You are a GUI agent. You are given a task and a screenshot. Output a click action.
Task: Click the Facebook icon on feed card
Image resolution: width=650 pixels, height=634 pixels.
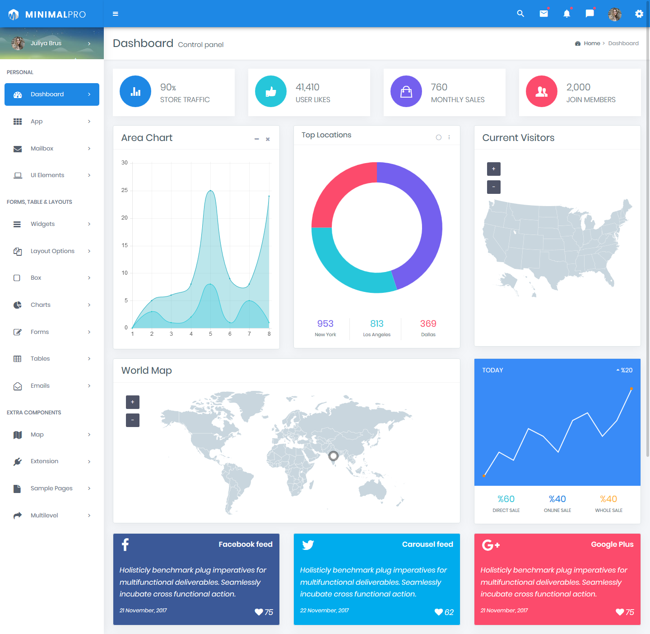tap(125, 545)
